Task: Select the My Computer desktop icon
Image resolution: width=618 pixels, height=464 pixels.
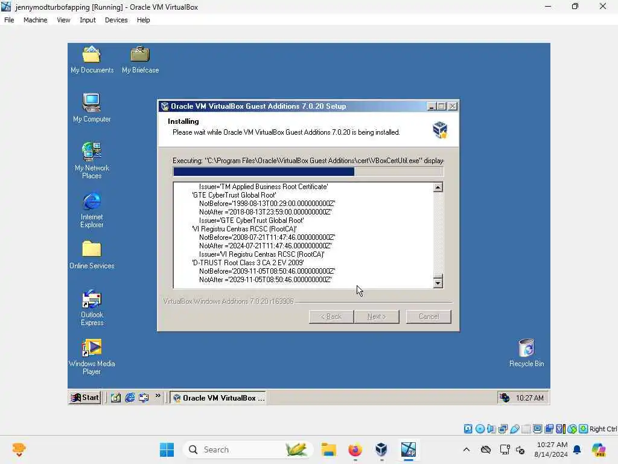Action: (x=92, y=108)
